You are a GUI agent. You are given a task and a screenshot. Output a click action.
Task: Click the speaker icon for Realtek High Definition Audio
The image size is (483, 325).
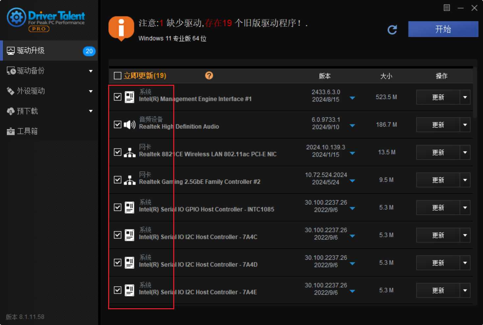(130, 125)
